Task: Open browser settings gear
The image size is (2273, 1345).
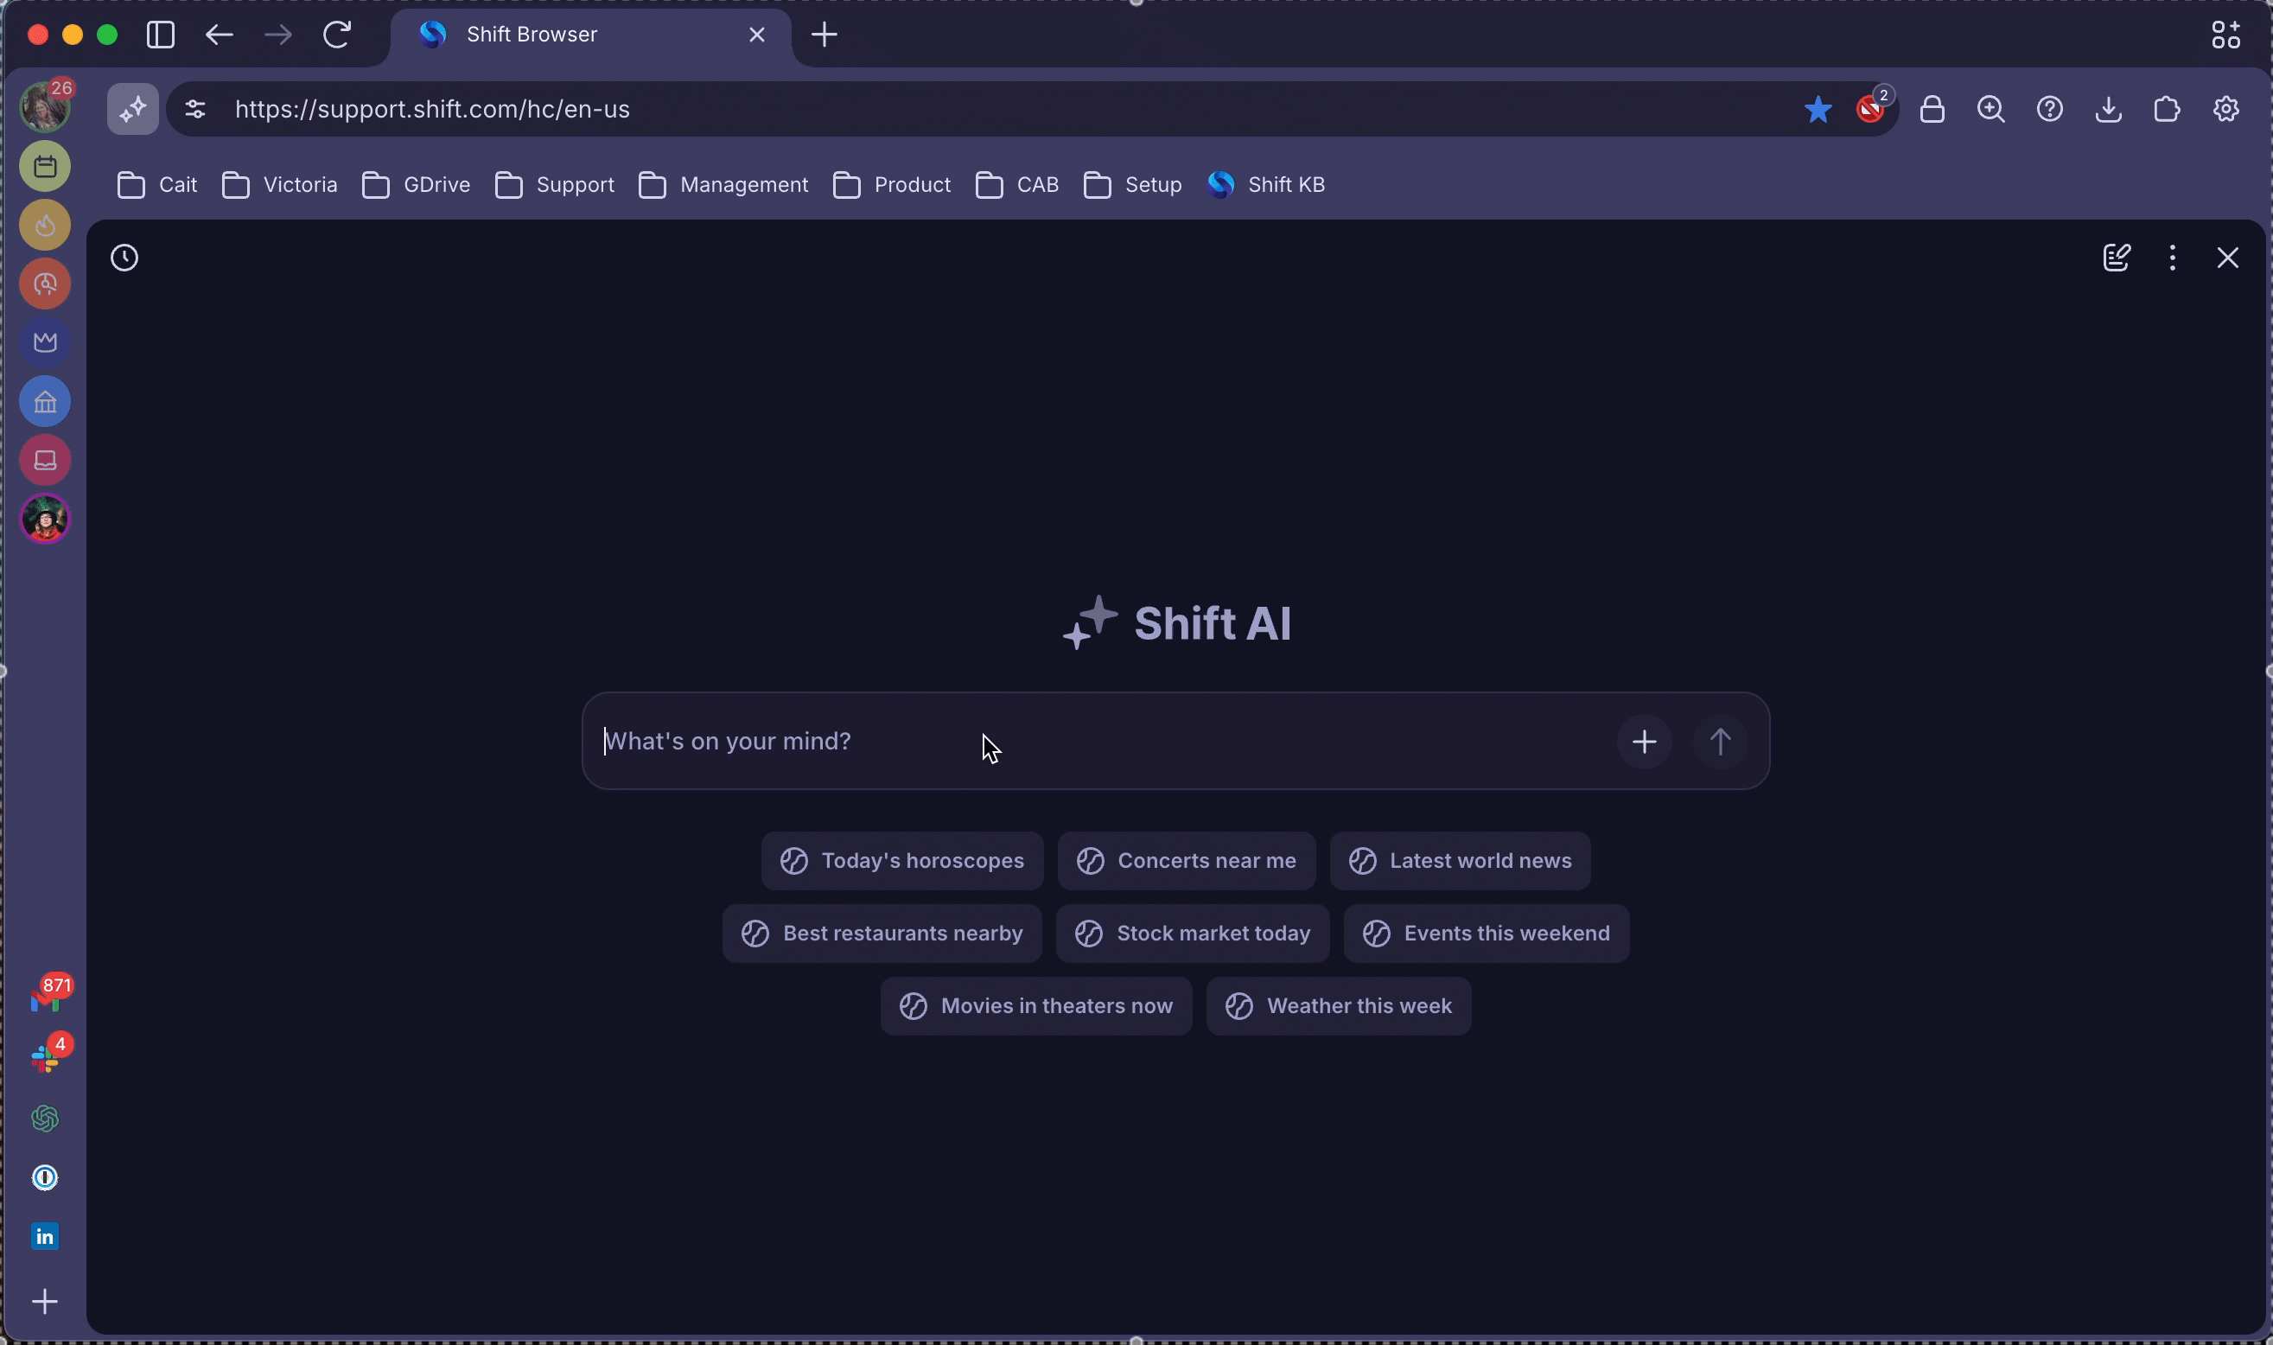Action: click(x=2225, y=109)
